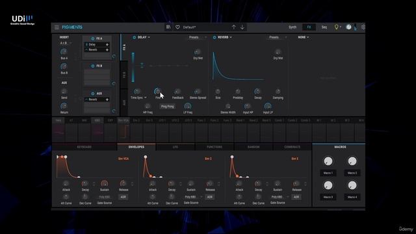Image resolution: width=416 pixels, height=234 pixels.
Task: Toggle ADR mode on Env 2
Action: (x=209, y=197)
